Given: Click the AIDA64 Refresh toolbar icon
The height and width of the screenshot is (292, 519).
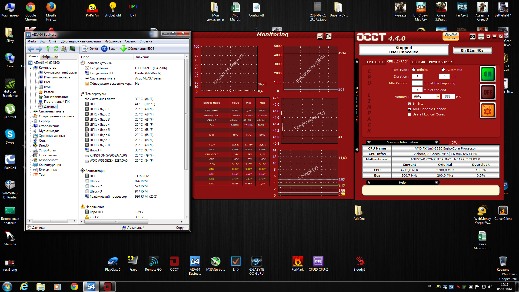Looking at the screenshot, I should 56,49.
